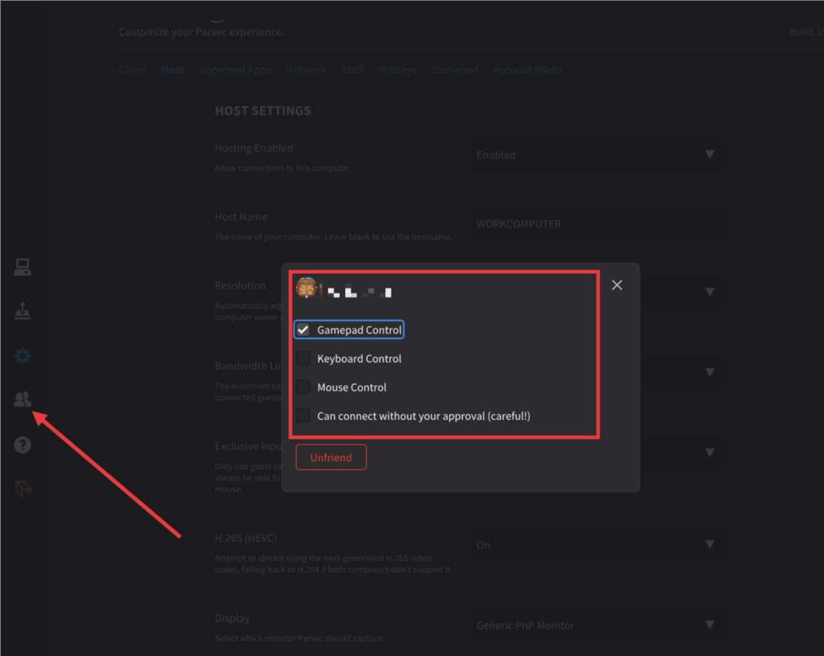
Task: Open the Display monitor dropdown
Action: tap(595, 625)
